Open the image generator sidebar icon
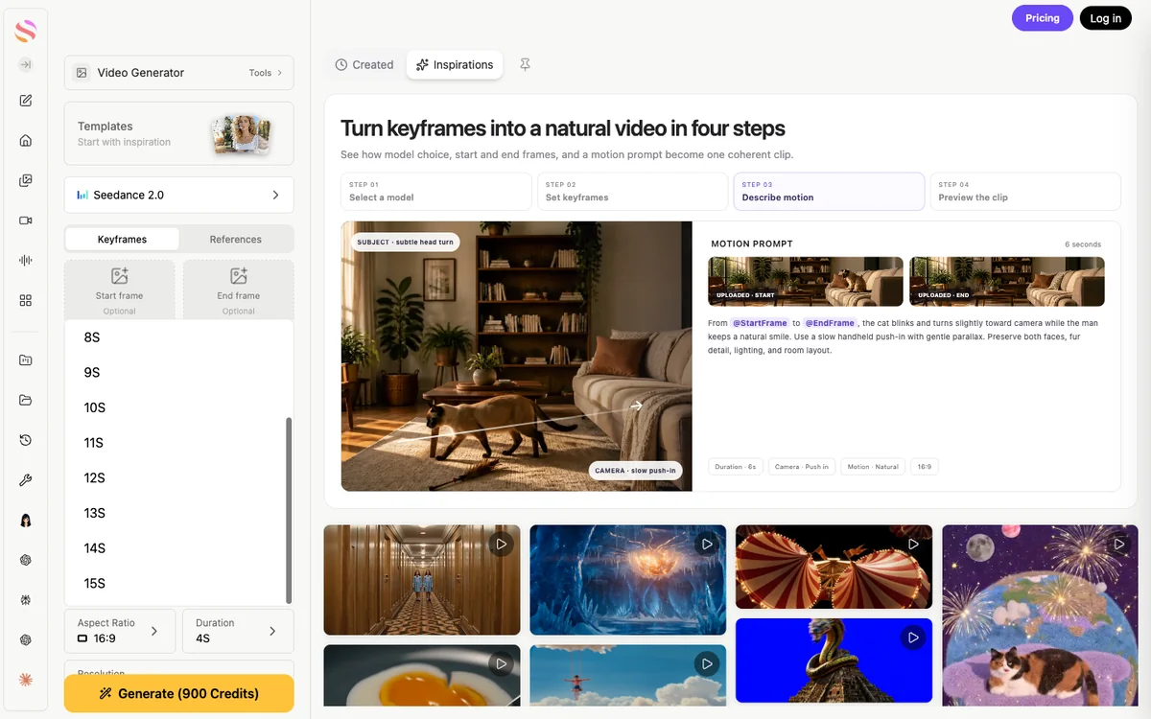Viewport: 1151px width, 719px height. (26, 180)
